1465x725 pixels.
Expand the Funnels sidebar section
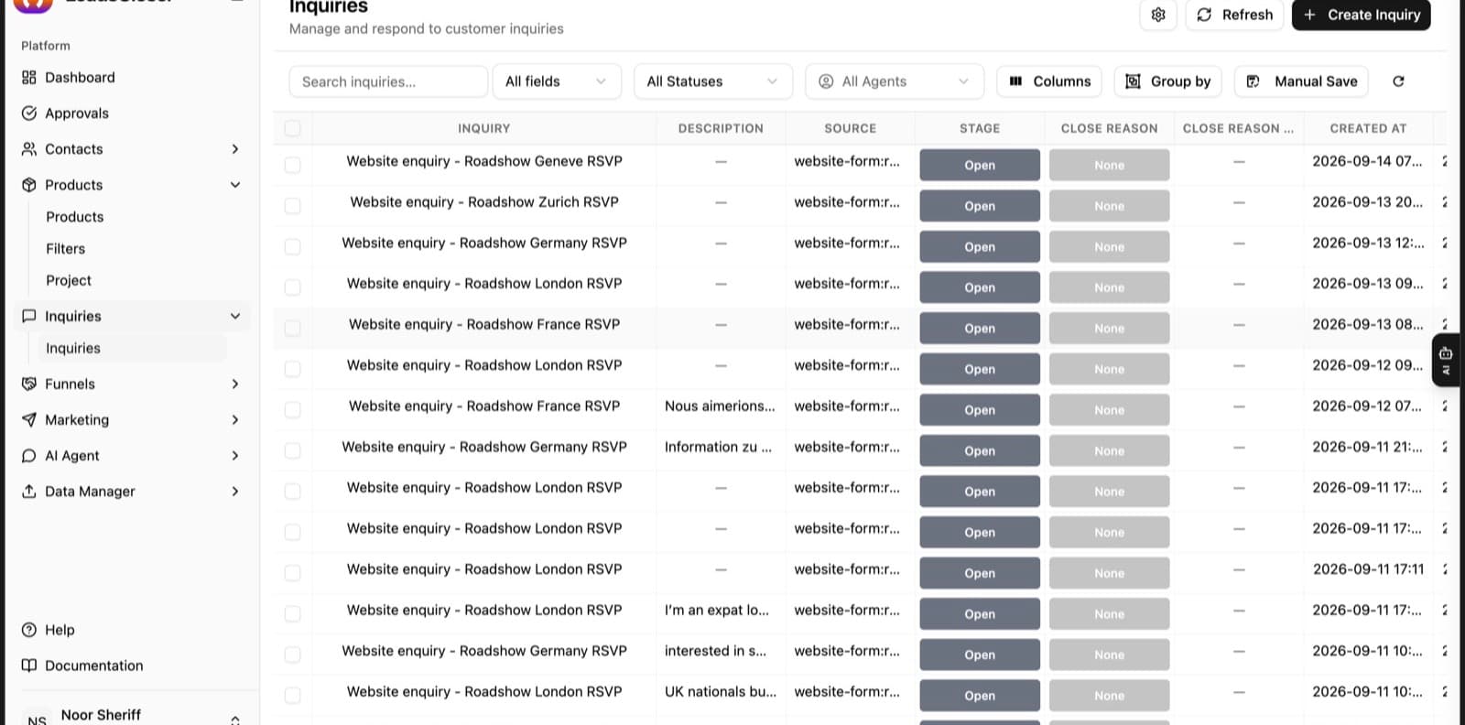coord(235,384)
